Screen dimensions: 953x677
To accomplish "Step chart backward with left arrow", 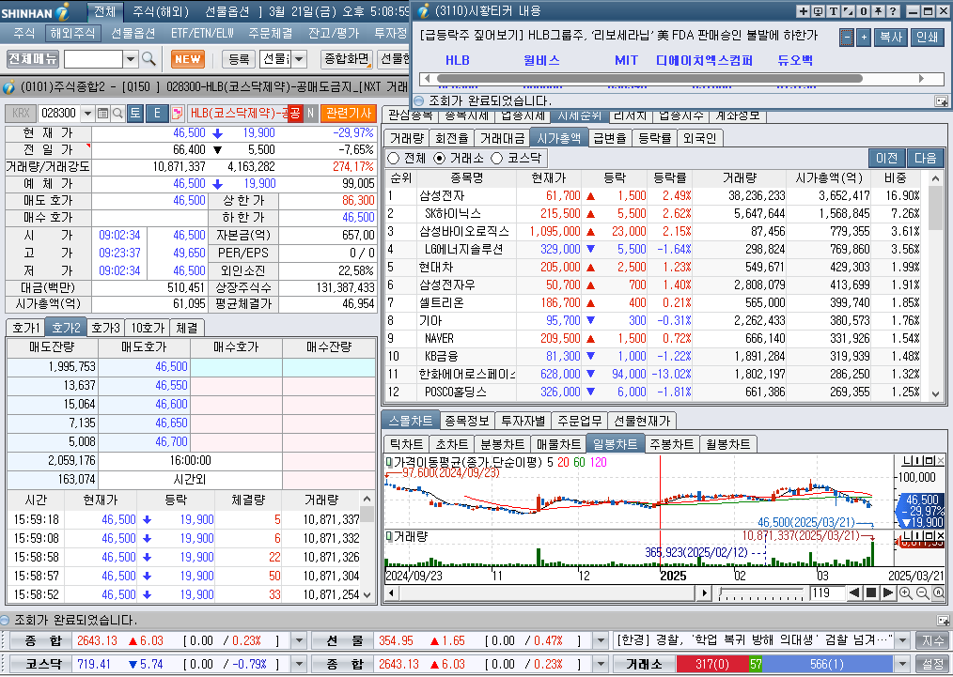I will click(854, 592).
